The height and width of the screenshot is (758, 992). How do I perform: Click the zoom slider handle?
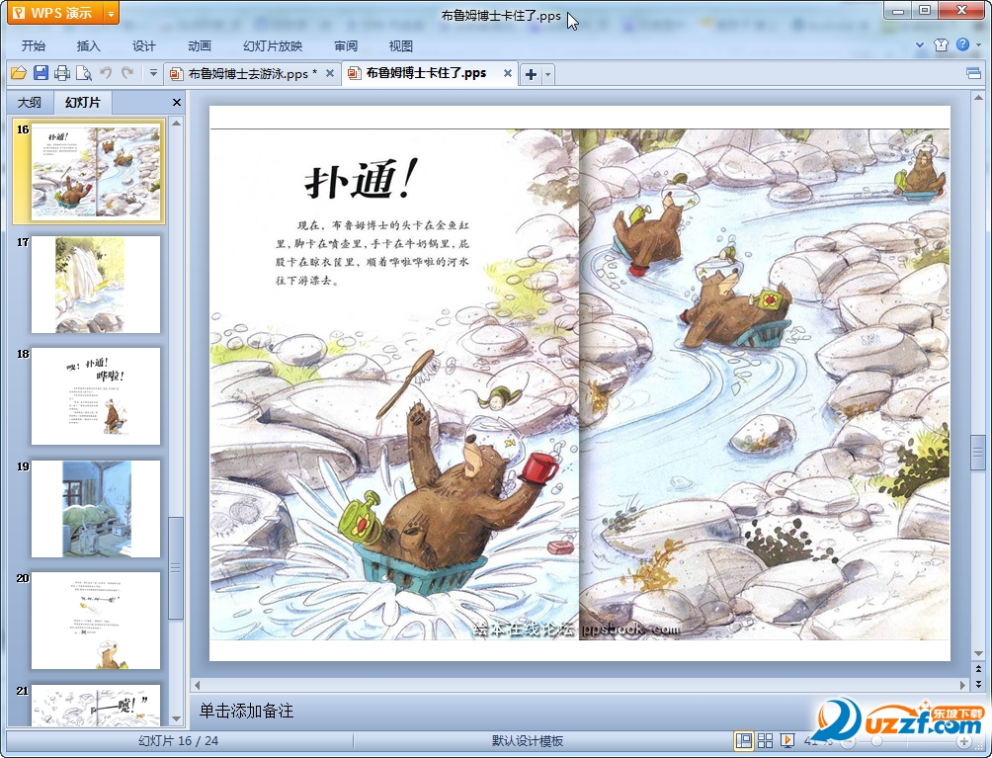click(x=876, y=741)
